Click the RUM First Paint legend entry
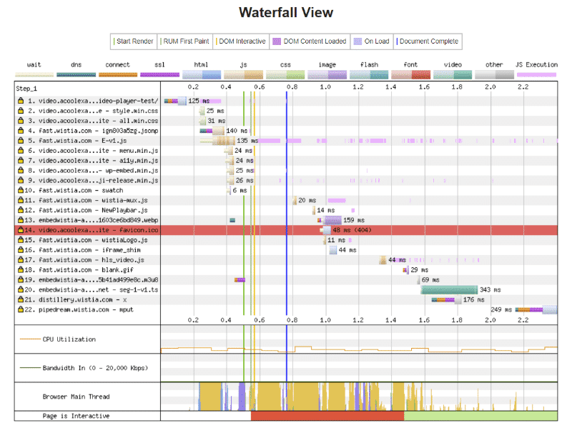 pos(184,41)
